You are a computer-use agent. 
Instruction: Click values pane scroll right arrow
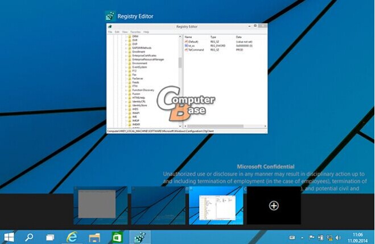(x=265, y=126)
